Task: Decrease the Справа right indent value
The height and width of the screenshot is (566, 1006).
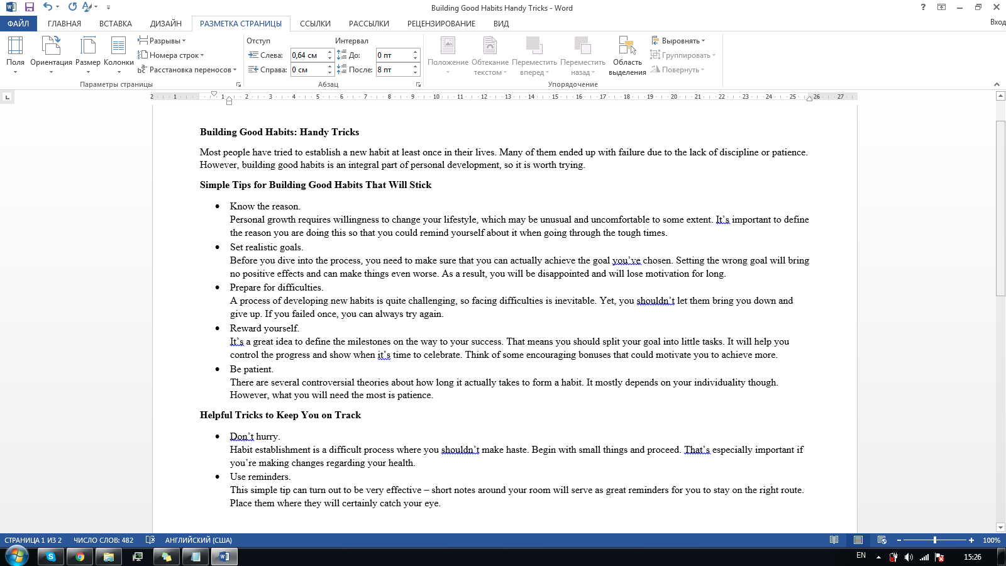Action: coord(329,73)
